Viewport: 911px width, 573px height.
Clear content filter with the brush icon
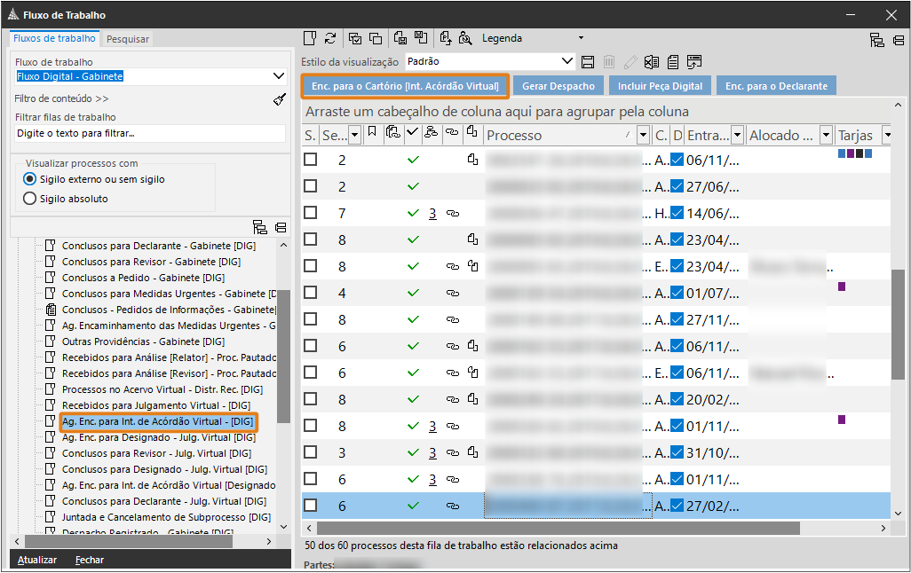[x=280, y=99]
